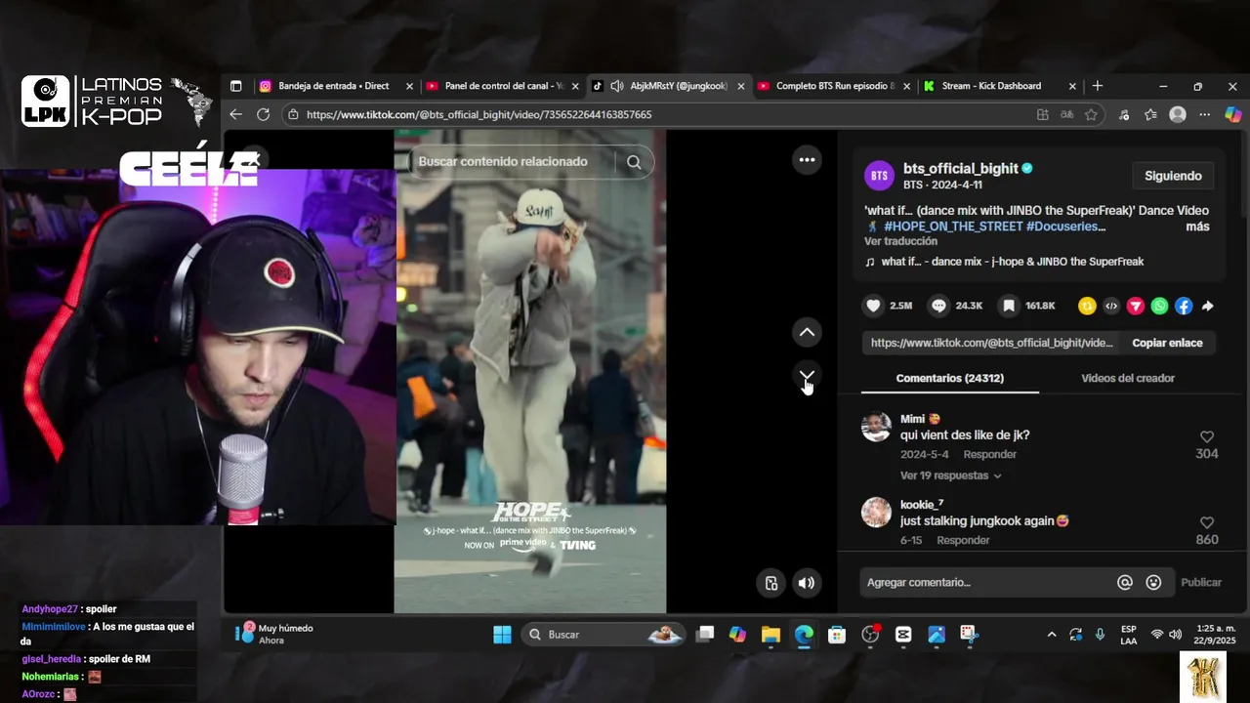Switch to 'Bandeja de entrada • Direct' browser tab
This screenshot has width=1250, height=703.
pyautogui.click(x=333, y=86)
